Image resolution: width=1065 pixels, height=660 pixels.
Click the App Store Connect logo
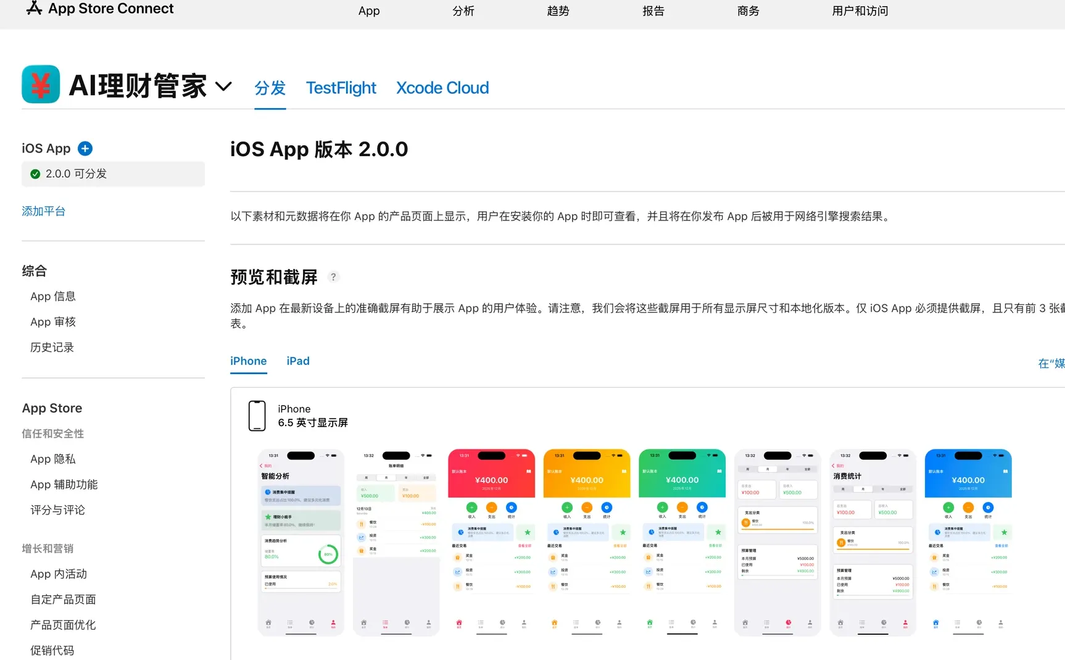(x=99, y=9)
